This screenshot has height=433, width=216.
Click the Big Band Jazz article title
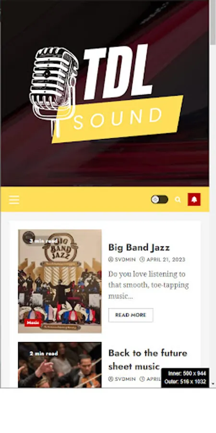[x=139, y=247]
